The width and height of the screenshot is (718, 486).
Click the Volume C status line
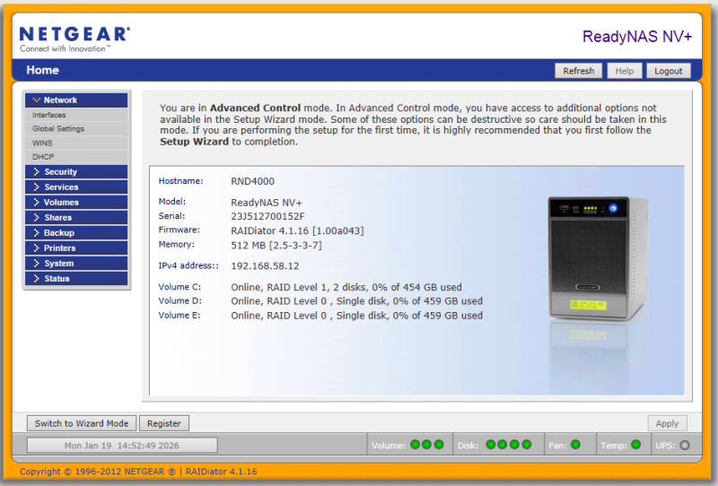(x=346, y=288)
